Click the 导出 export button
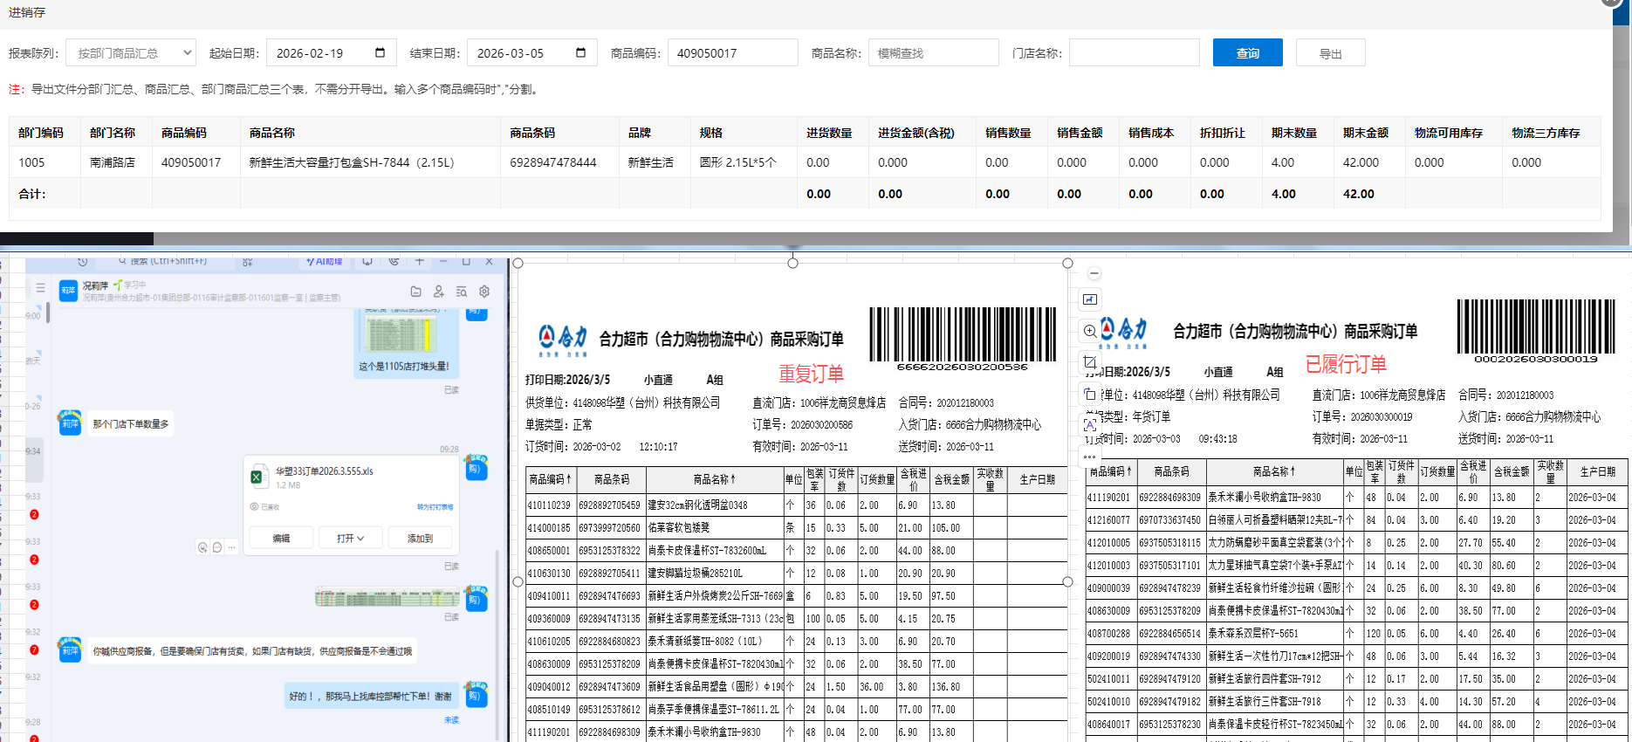This screenshot has width=1632, height=742. 1330,53
